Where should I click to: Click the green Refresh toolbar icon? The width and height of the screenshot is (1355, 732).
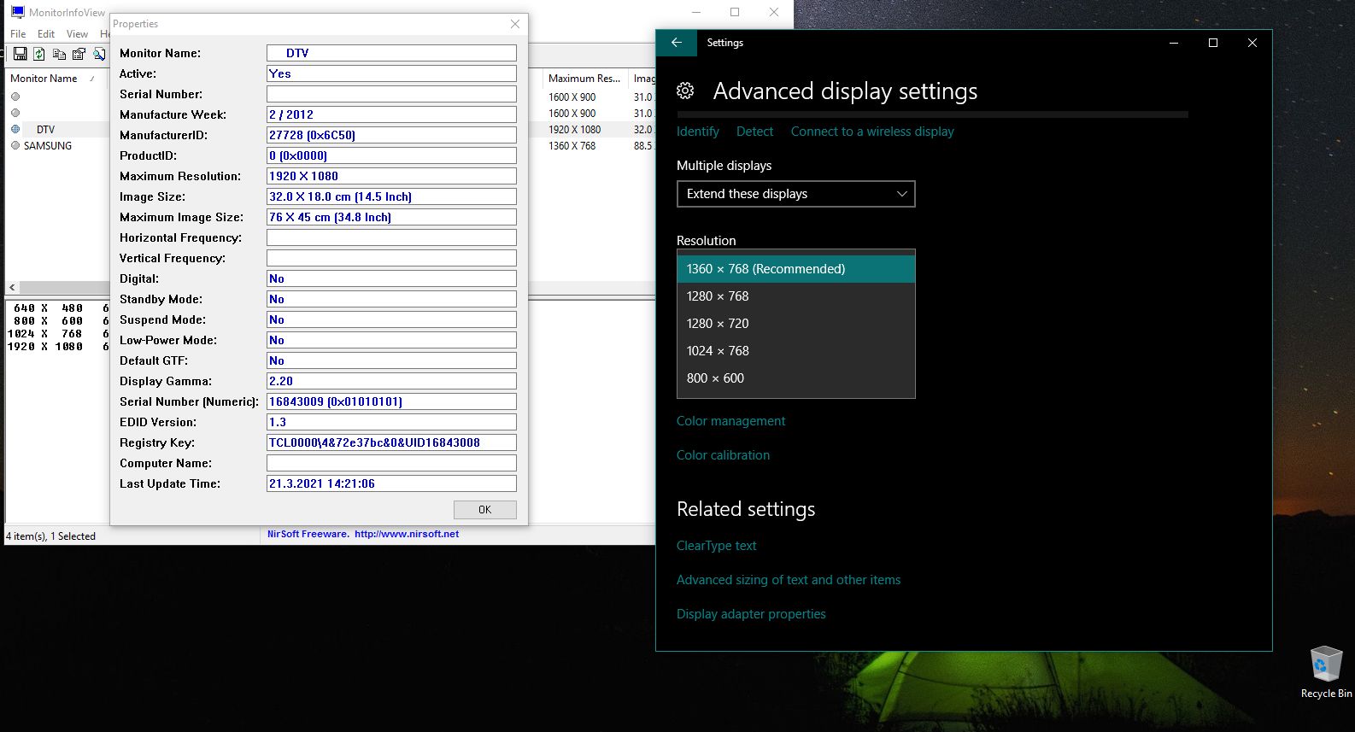[38, 54]
